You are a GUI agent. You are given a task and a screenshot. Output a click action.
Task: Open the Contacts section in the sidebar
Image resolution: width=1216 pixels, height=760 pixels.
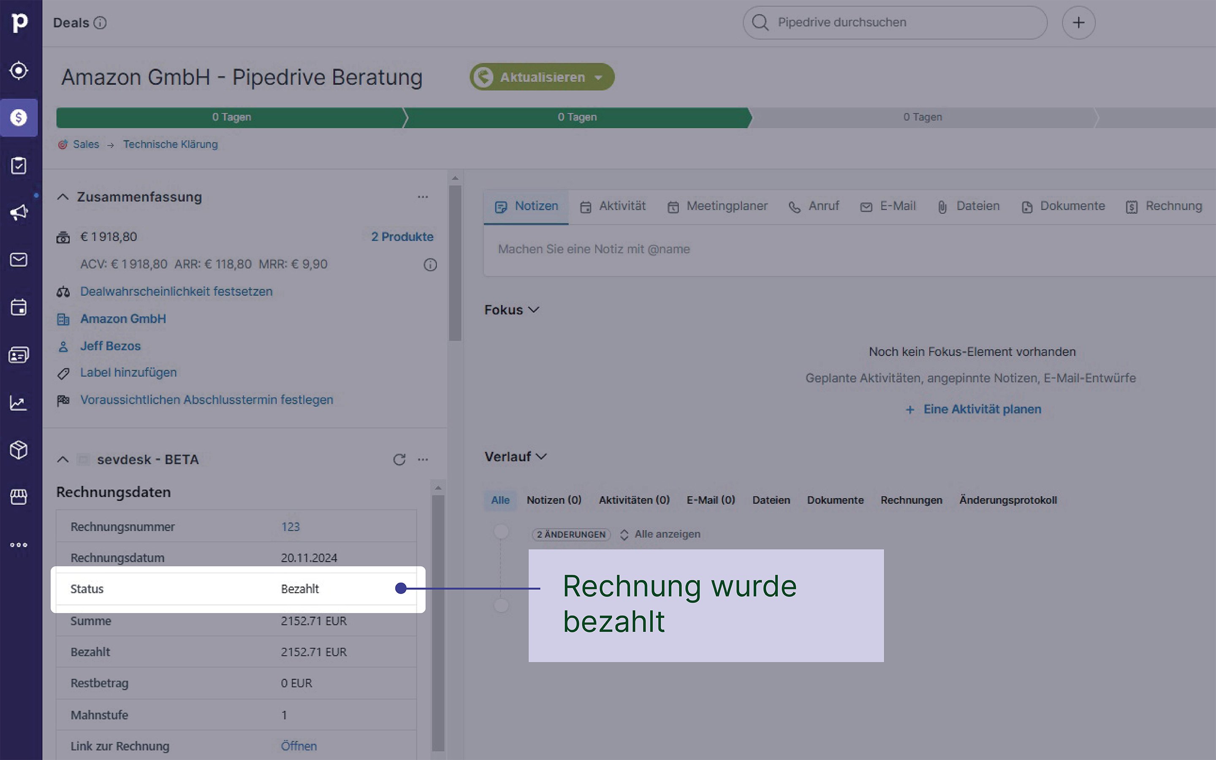(x=19, y=355)
